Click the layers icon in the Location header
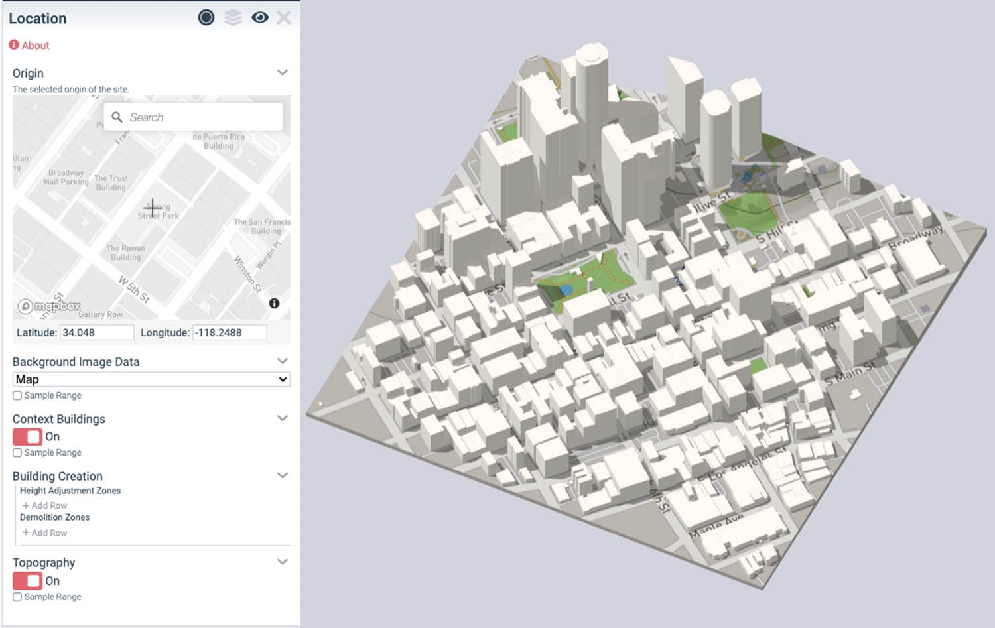Screen dimensions: 995x628 233,17
